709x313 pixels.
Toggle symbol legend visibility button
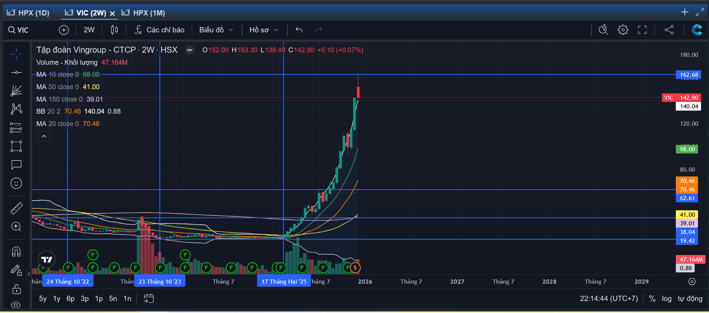coord(190,50)
